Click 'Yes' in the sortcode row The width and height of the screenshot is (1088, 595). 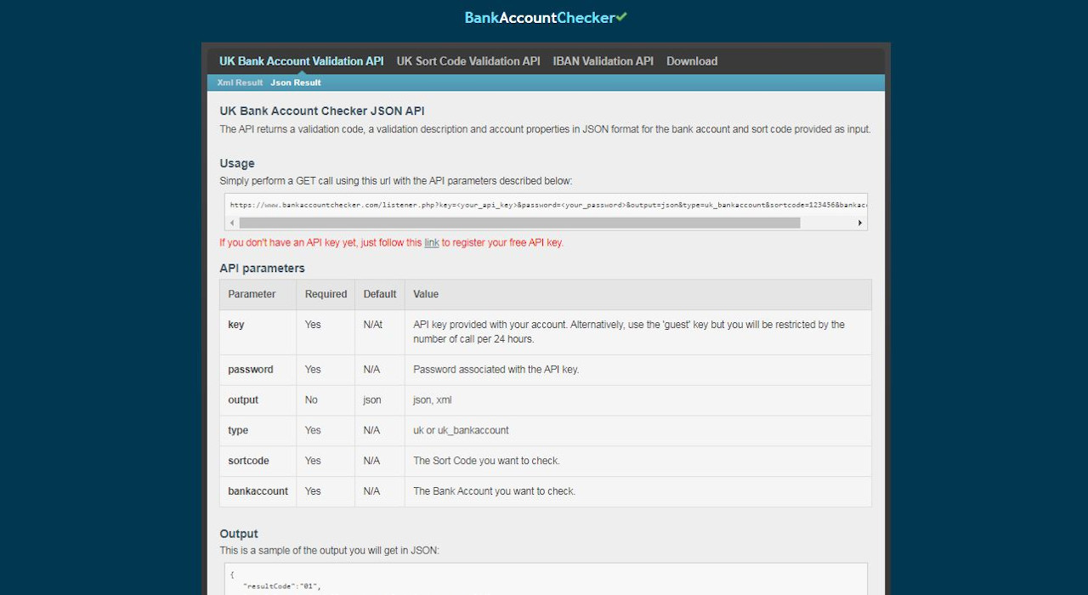pos(313,462)
